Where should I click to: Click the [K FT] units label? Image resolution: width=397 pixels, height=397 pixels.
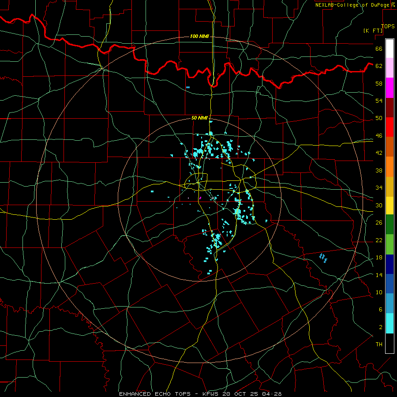click(x=373, y=31)
